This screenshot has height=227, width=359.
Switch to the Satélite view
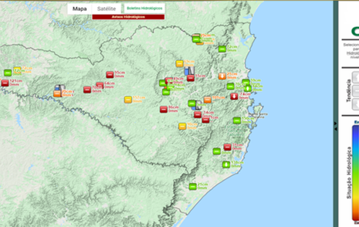pos(106,9)
